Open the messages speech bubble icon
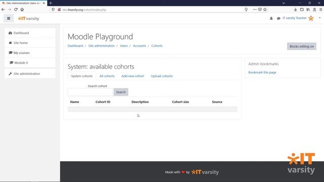The width and height of the screenshot is (324, 182). [278, 18]
